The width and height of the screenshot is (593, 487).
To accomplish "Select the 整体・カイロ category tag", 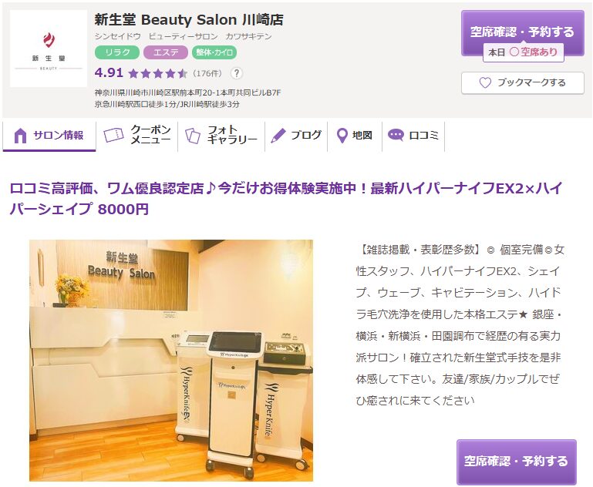I will [x=214, y=52].
